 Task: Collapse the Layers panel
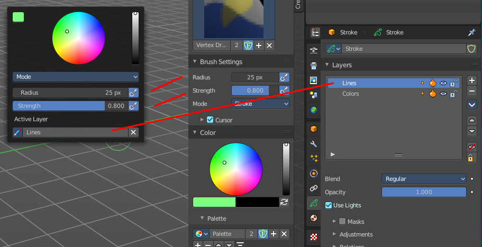[x=327, y=65]
